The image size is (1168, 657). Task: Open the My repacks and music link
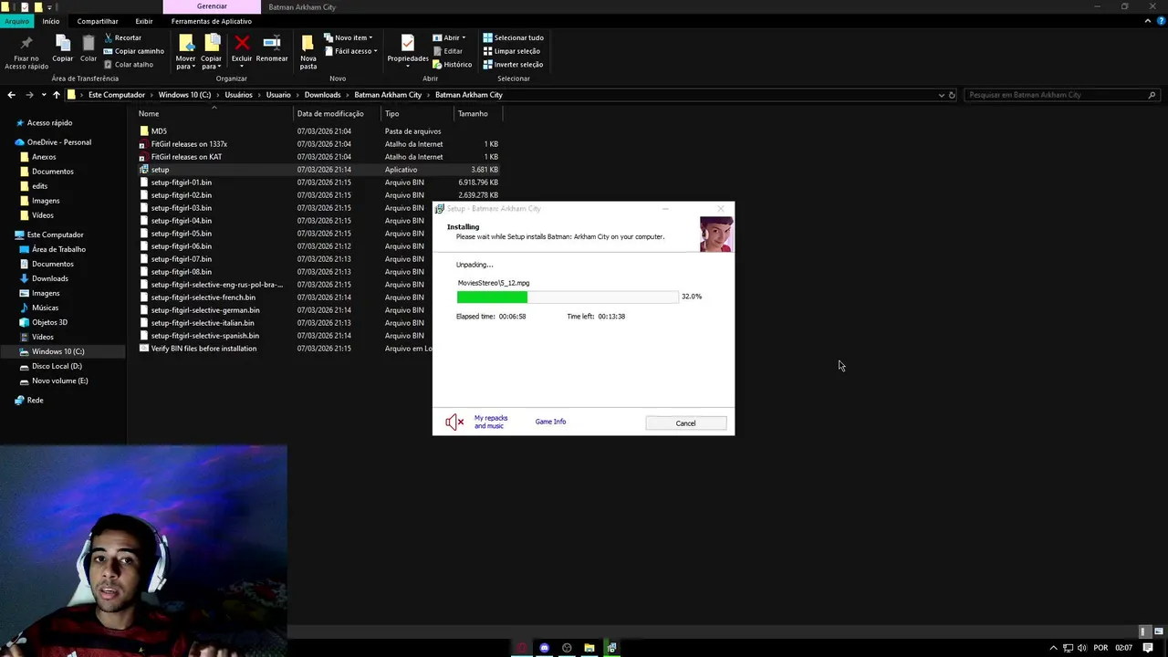491,422
